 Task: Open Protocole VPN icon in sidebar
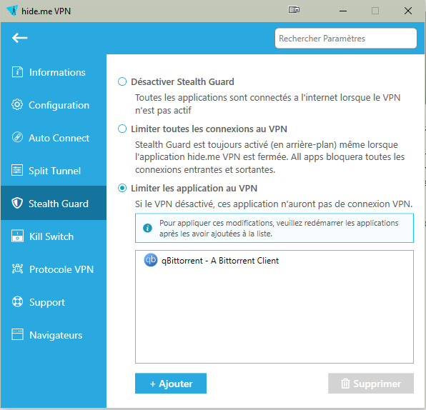pos(17,269)
